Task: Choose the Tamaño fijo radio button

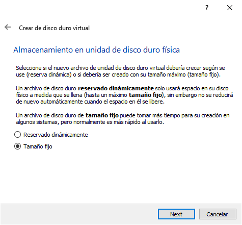Action: pos(17,146)
